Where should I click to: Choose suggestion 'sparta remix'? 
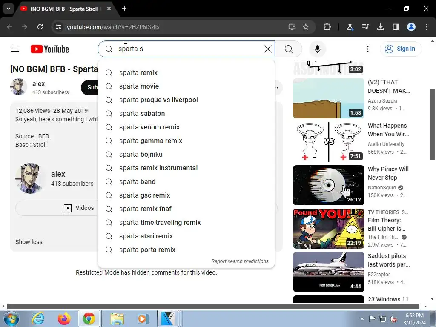pos(186,72)
